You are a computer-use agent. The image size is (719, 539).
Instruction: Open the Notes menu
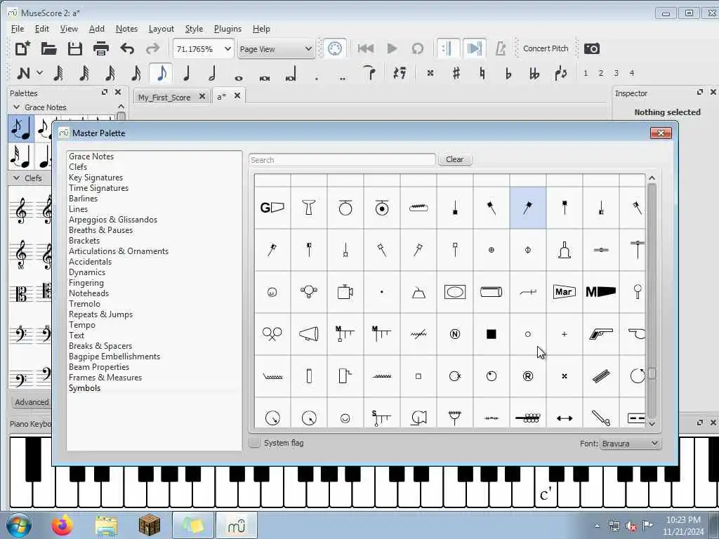126,28
